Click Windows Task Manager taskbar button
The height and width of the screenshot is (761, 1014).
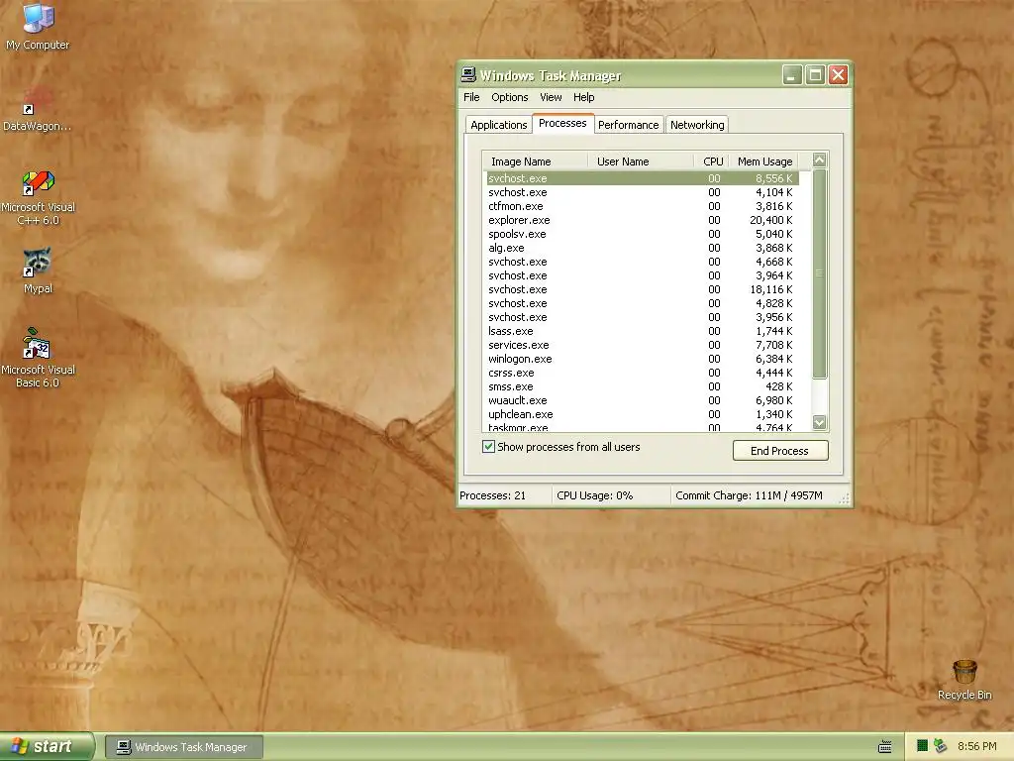click(x=184, y=747)
